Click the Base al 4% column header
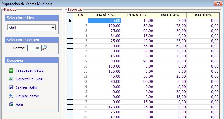This screenshot has width=224, height=119. 170,15
